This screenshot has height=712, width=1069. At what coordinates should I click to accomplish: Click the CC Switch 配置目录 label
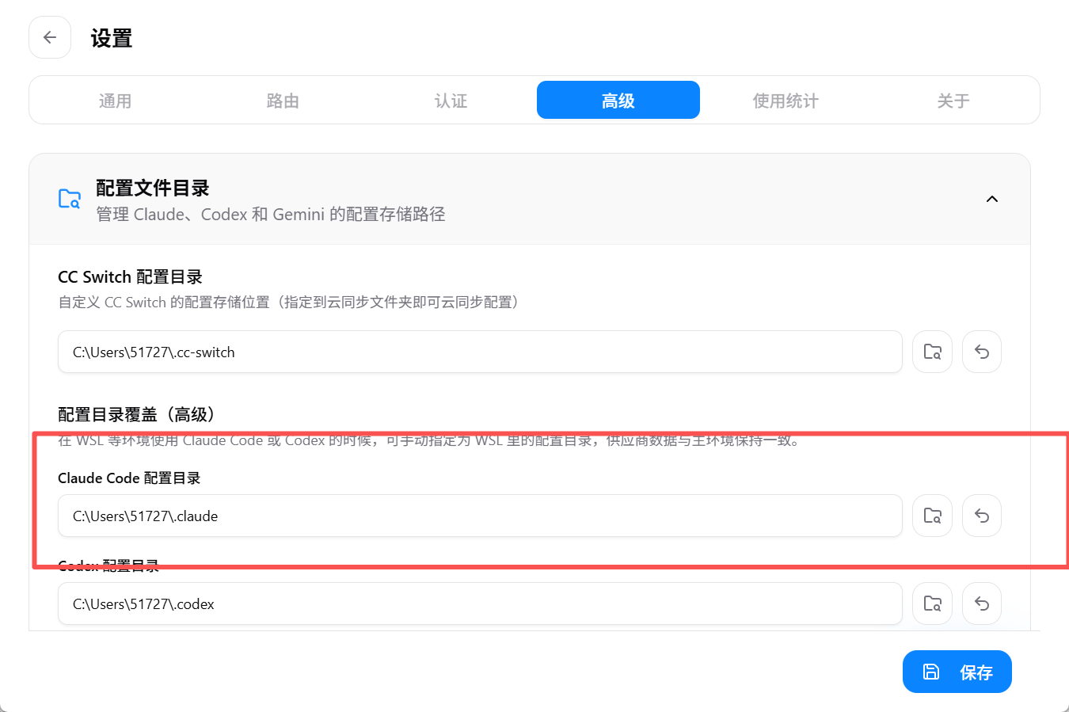(130, 276)
